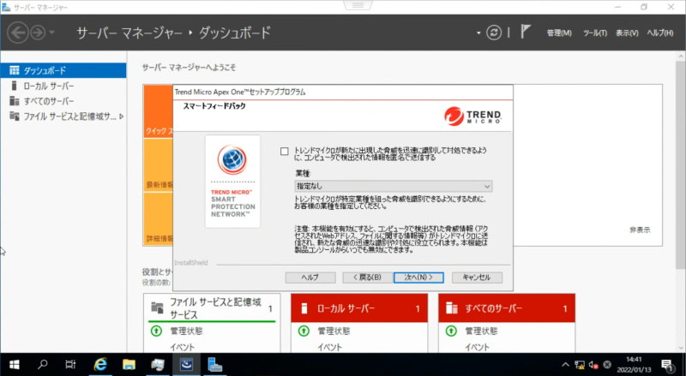The image size is (686, 376).
Task: Open the Action Center notification icon
Action: tap(667, 365)
